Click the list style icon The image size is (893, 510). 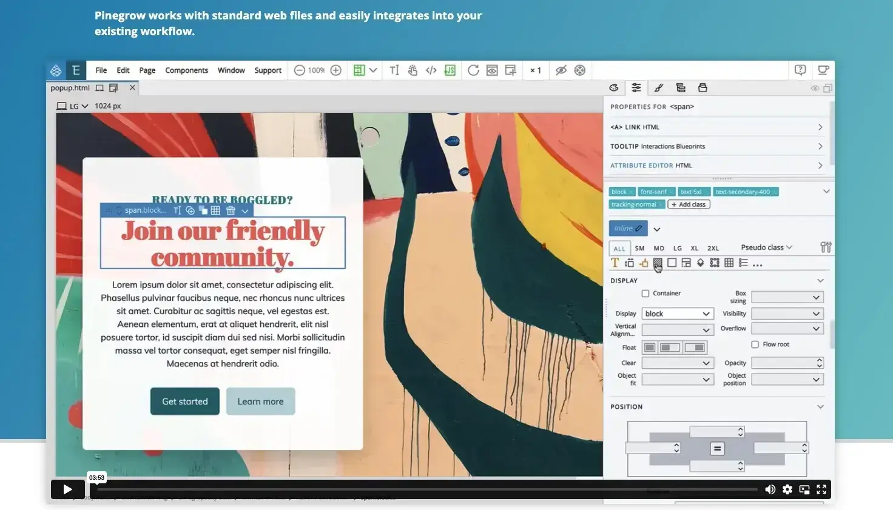point(743,263)
